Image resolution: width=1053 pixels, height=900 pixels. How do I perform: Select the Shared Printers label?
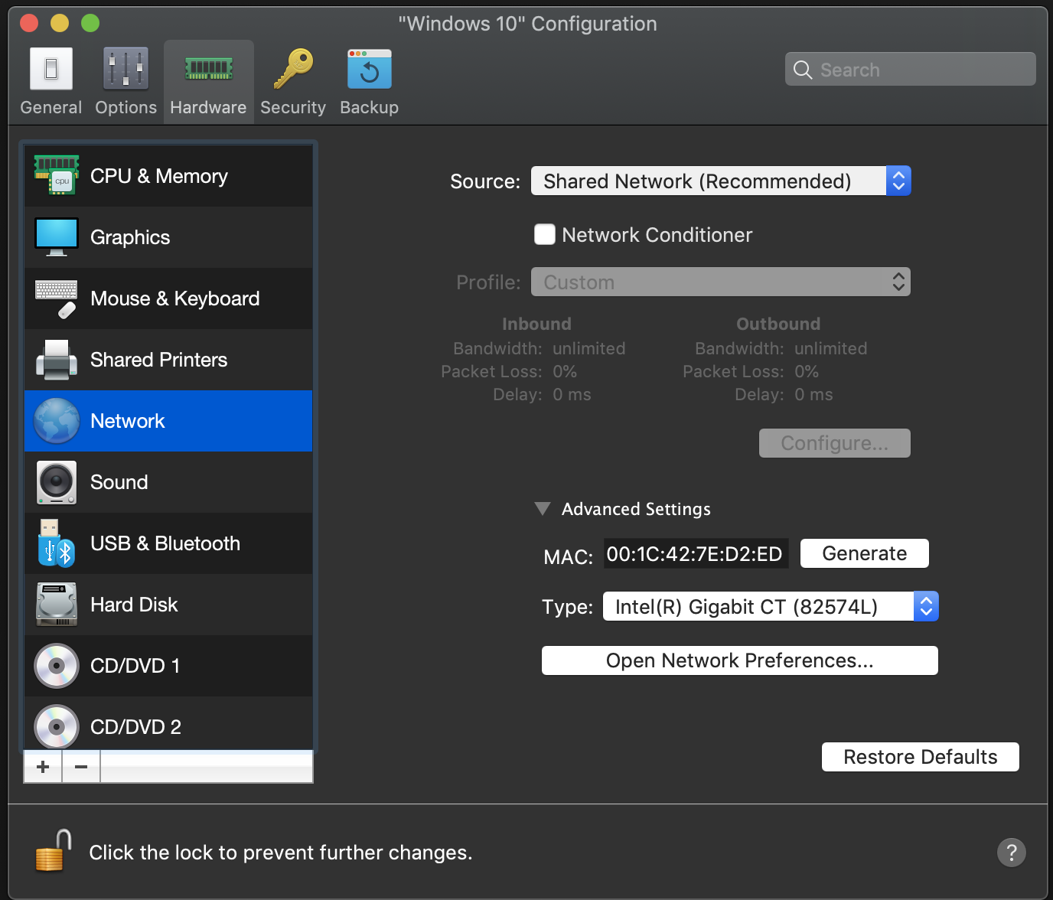[159, 360]
